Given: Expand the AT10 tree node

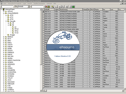Looking at the screenshot, I should point(6,15).
